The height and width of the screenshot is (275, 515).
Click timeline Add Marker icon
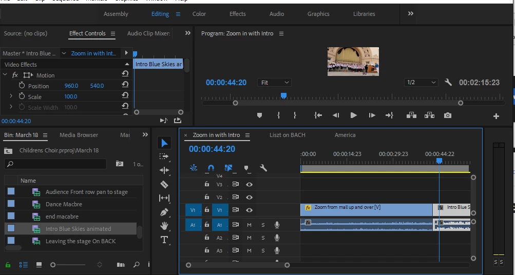[246, 168]
